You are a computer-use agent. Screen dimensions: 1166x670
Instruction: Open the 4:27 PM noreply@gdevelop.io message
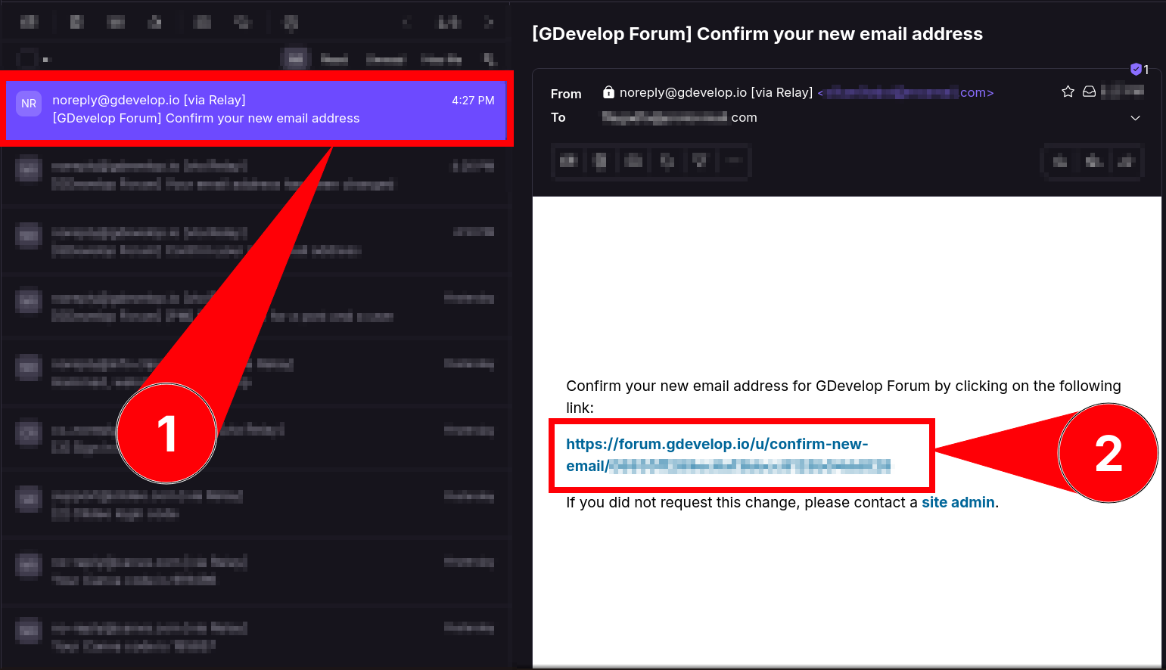click(257, 110)
